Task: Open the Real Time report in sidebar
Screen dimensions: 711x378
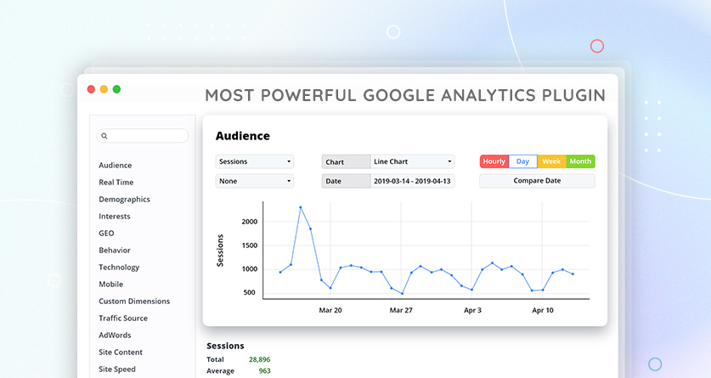Action: (116, 183)
